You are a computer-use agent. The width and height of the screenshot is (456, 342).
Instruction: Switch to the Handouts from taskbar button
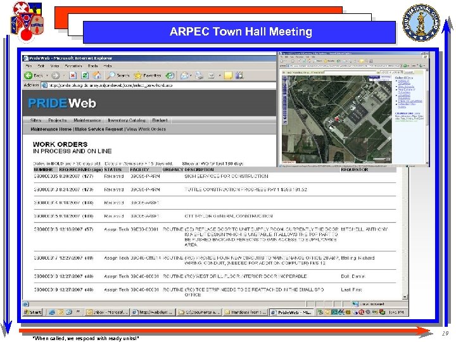click(245, 312)
